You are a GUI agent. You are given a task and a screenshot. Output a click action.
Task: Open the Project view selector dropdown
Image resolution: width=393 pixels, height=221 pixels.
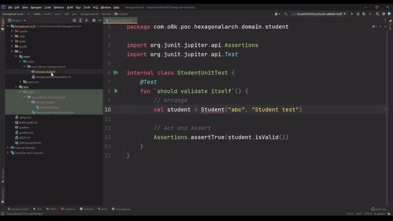click(x=17, y=20)
